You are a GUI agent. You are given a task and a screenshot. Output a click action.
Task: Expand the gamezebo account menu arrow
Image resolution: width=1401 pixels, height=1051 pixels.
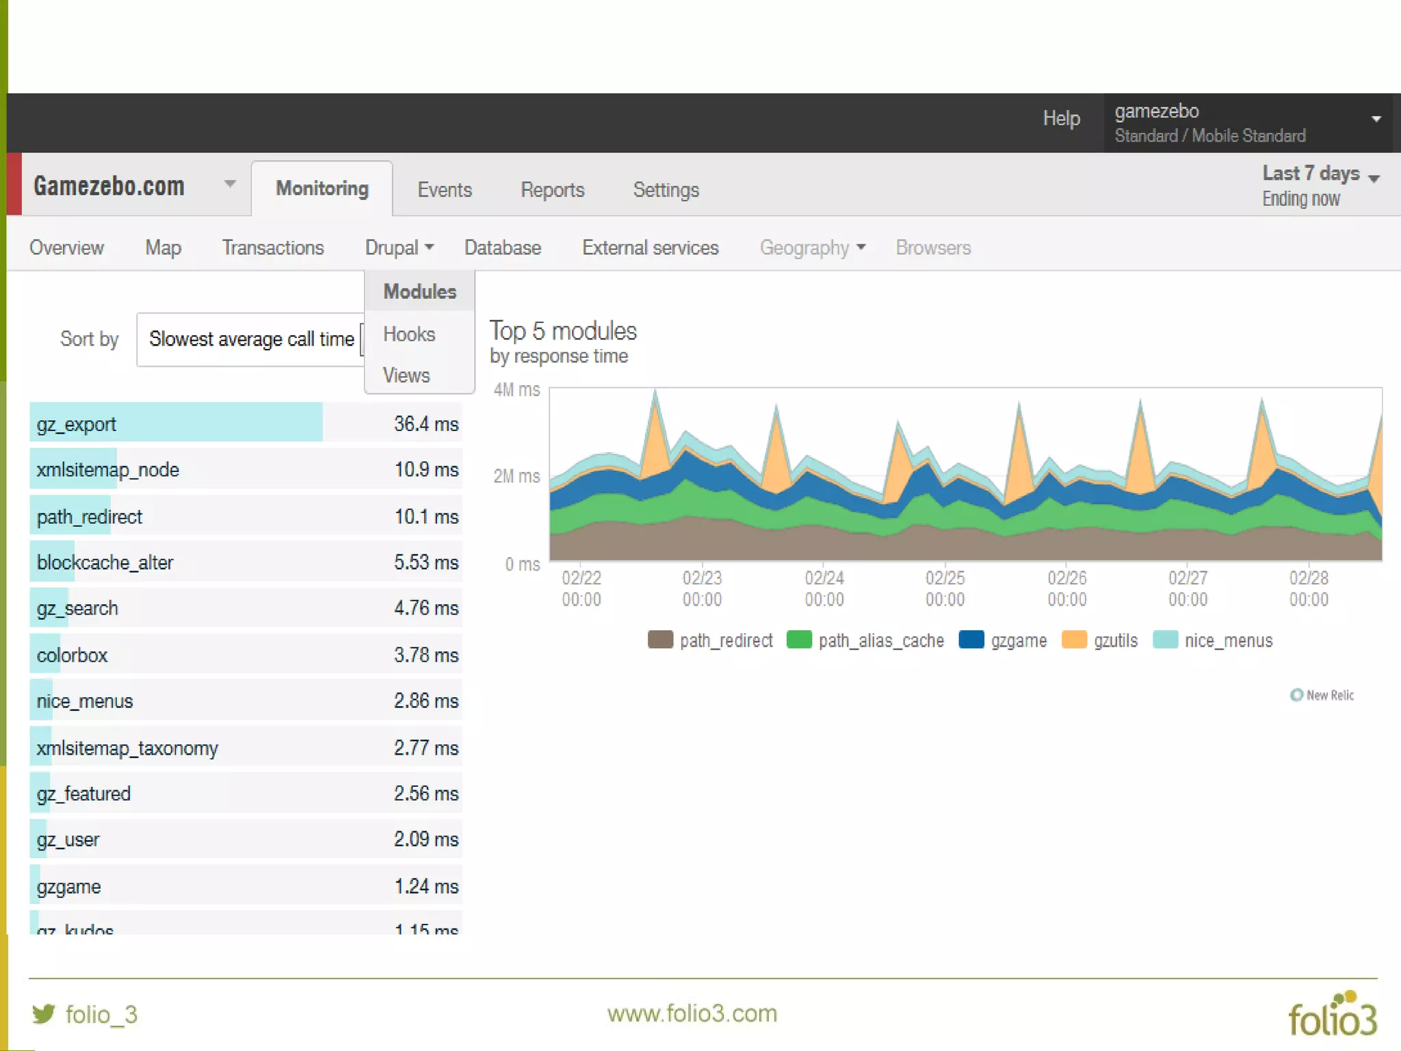tap(1376, 119)
